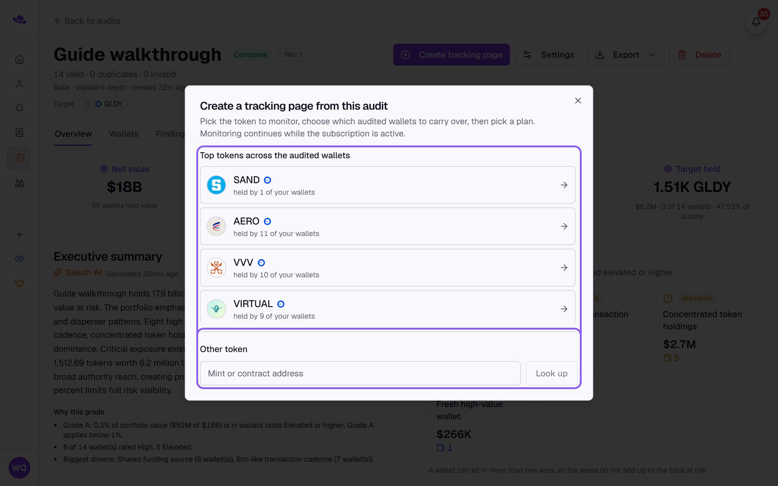Focus the Mint or contract address field
Screen dimensions: 778x486
(x=360, y=373)
